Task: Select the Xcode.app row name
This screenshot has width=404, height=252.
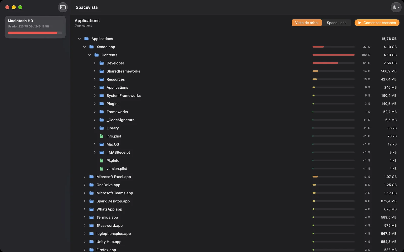Action: click(106, 47)
